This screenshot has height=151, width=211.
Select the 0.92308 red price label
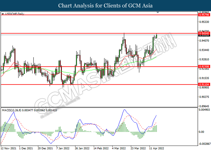point(204,66)
